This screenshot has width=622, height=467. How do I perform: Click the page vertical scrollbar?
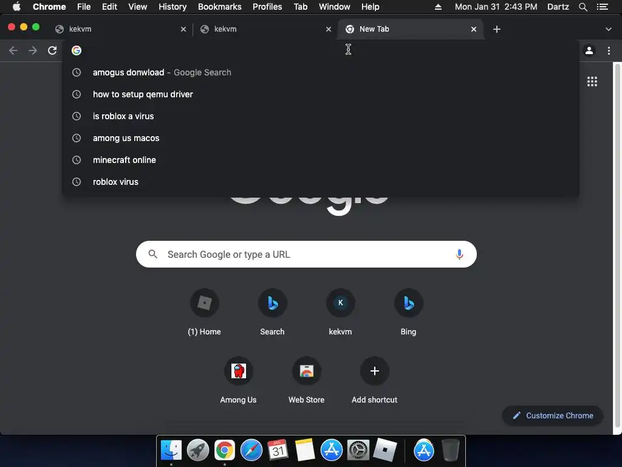pyautogui.click(x=617, y=246)
